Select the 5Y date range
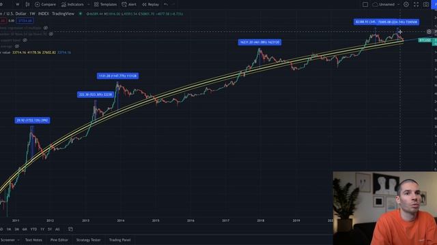This screenshot has width=437, height=245. (50, 229)
